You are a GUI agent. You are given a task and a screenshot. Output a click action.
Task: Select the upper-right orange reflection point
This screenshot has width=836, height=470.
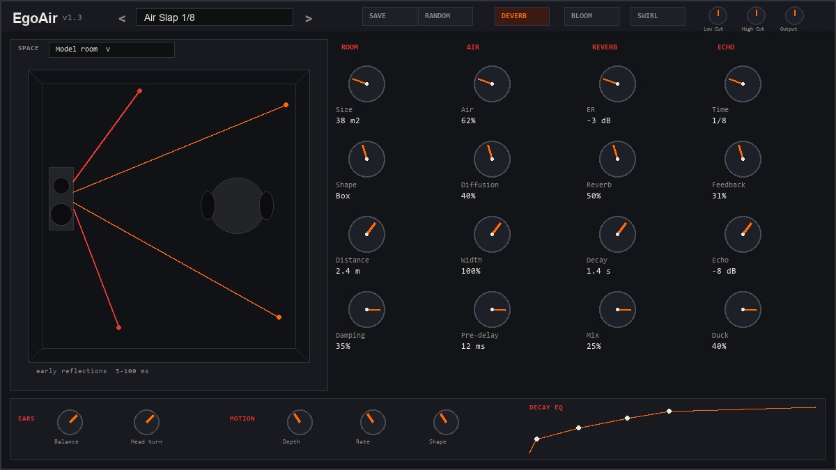[x=286, y=105]
